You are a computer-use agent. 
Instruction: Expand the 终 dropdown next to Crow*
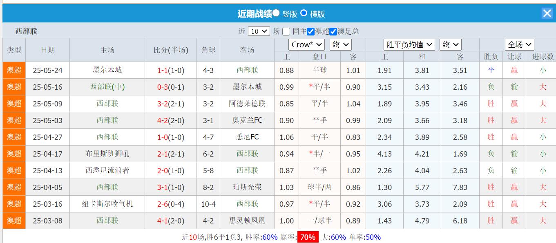pyautogui.click(x=340, y=44)
